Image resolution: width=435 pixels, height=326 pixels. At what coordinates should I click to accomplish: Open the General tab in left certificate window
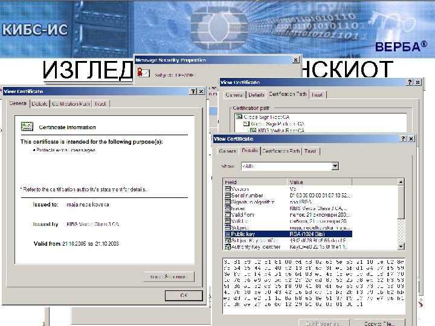point(18,103)
